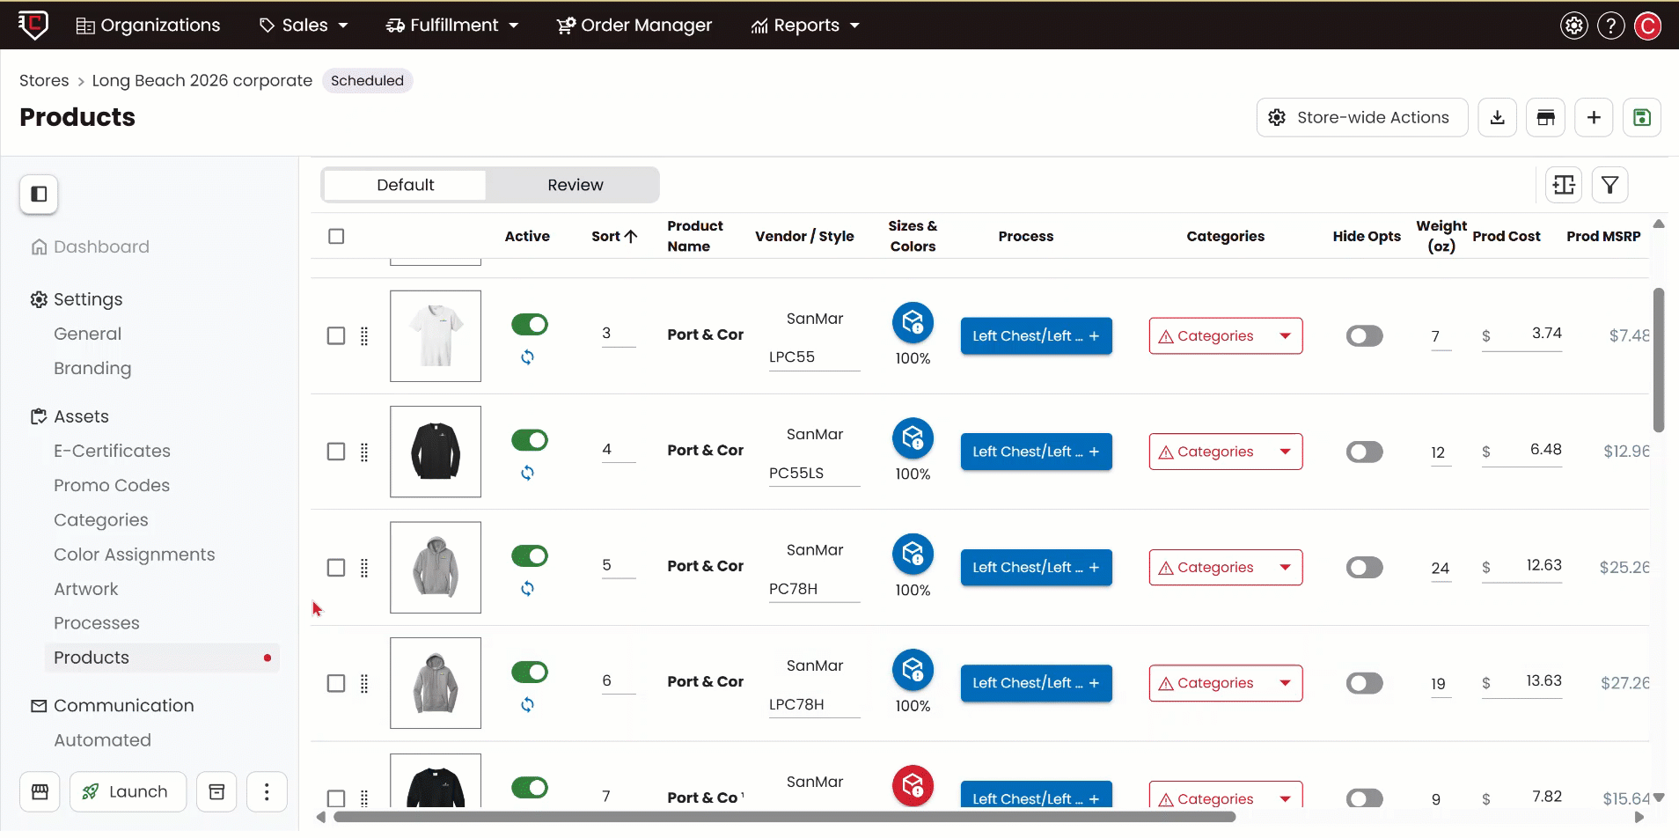Click the vertical table scrollbar
Screen dimensions: 1679x838
[x=1659, y=359]
